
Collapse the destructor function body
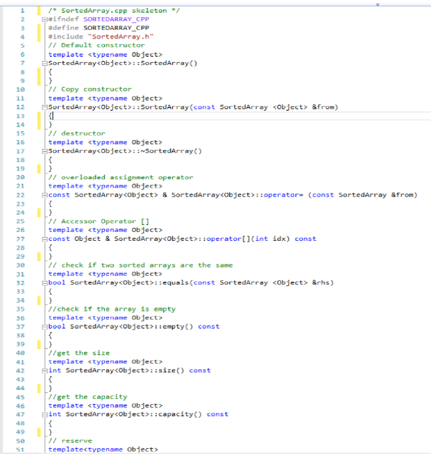coord(44,151)
